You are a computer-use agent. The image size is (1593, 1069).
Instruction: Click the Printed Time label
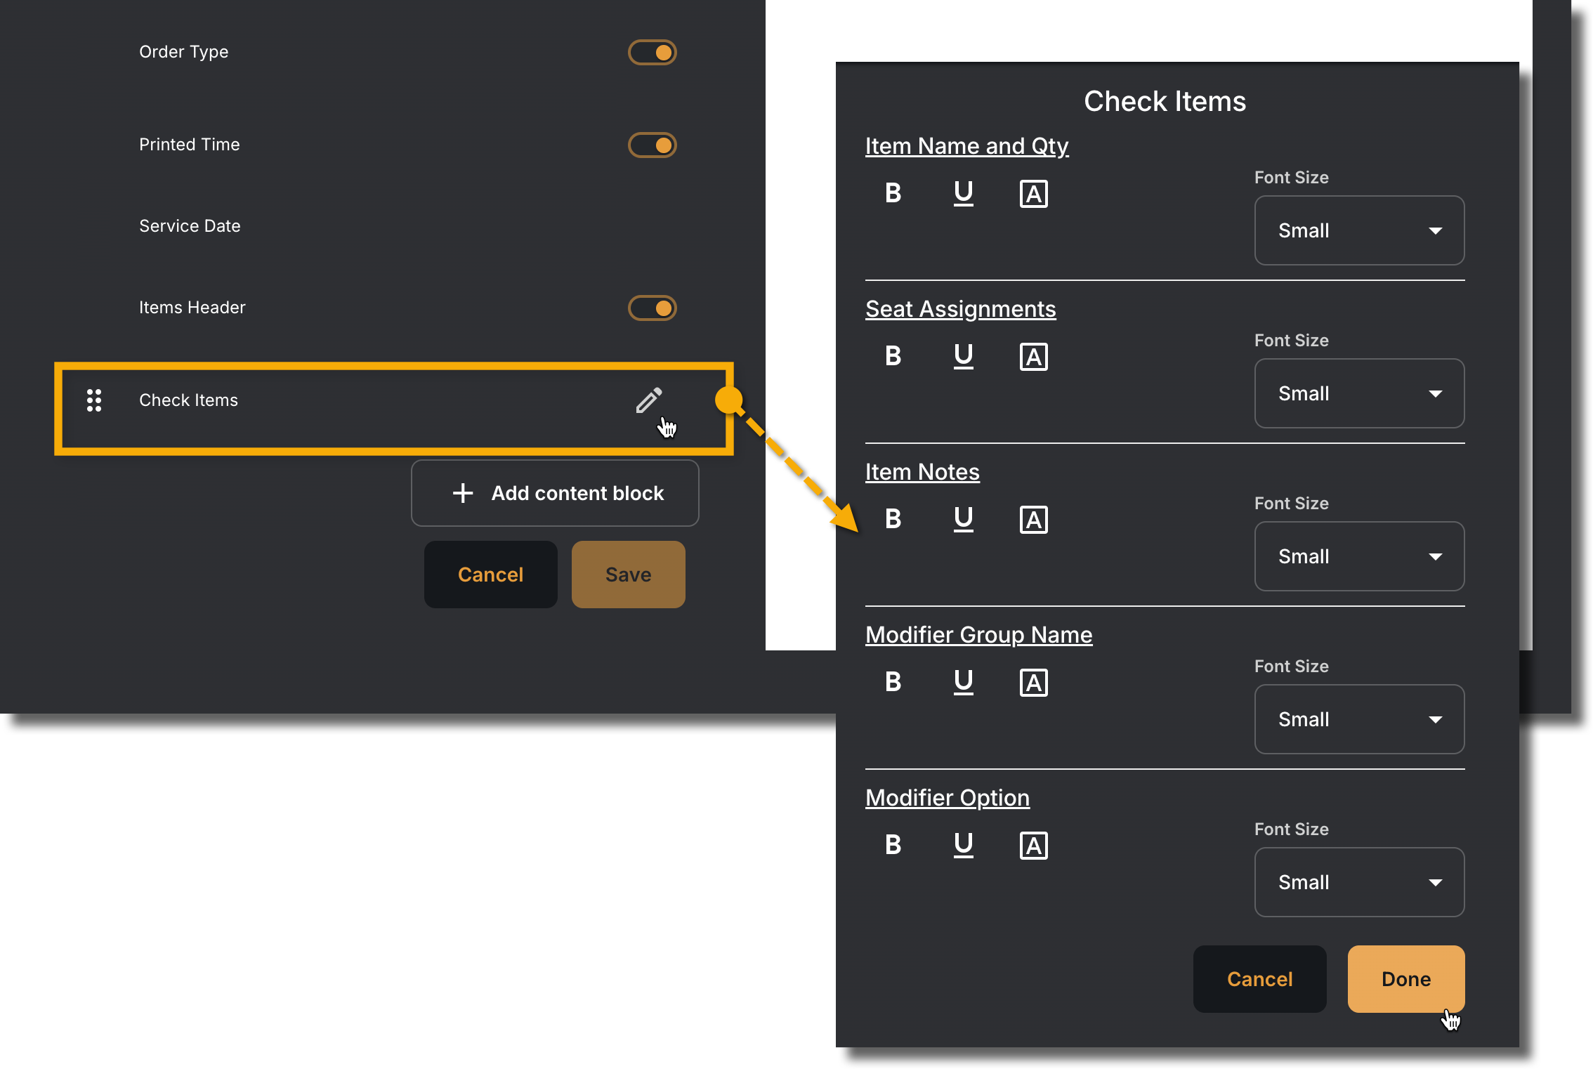pos(189,145)
